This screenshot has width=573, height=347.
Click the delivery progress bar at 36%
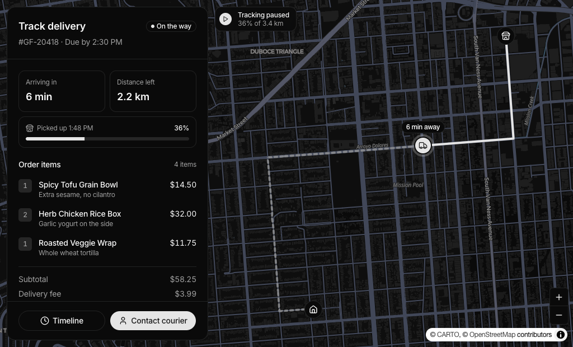tap(107, 139)
